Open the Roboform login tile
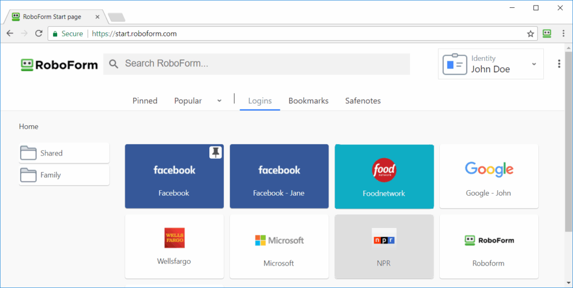The width and height of the screenshot is (573, 288). click(489, 247)
